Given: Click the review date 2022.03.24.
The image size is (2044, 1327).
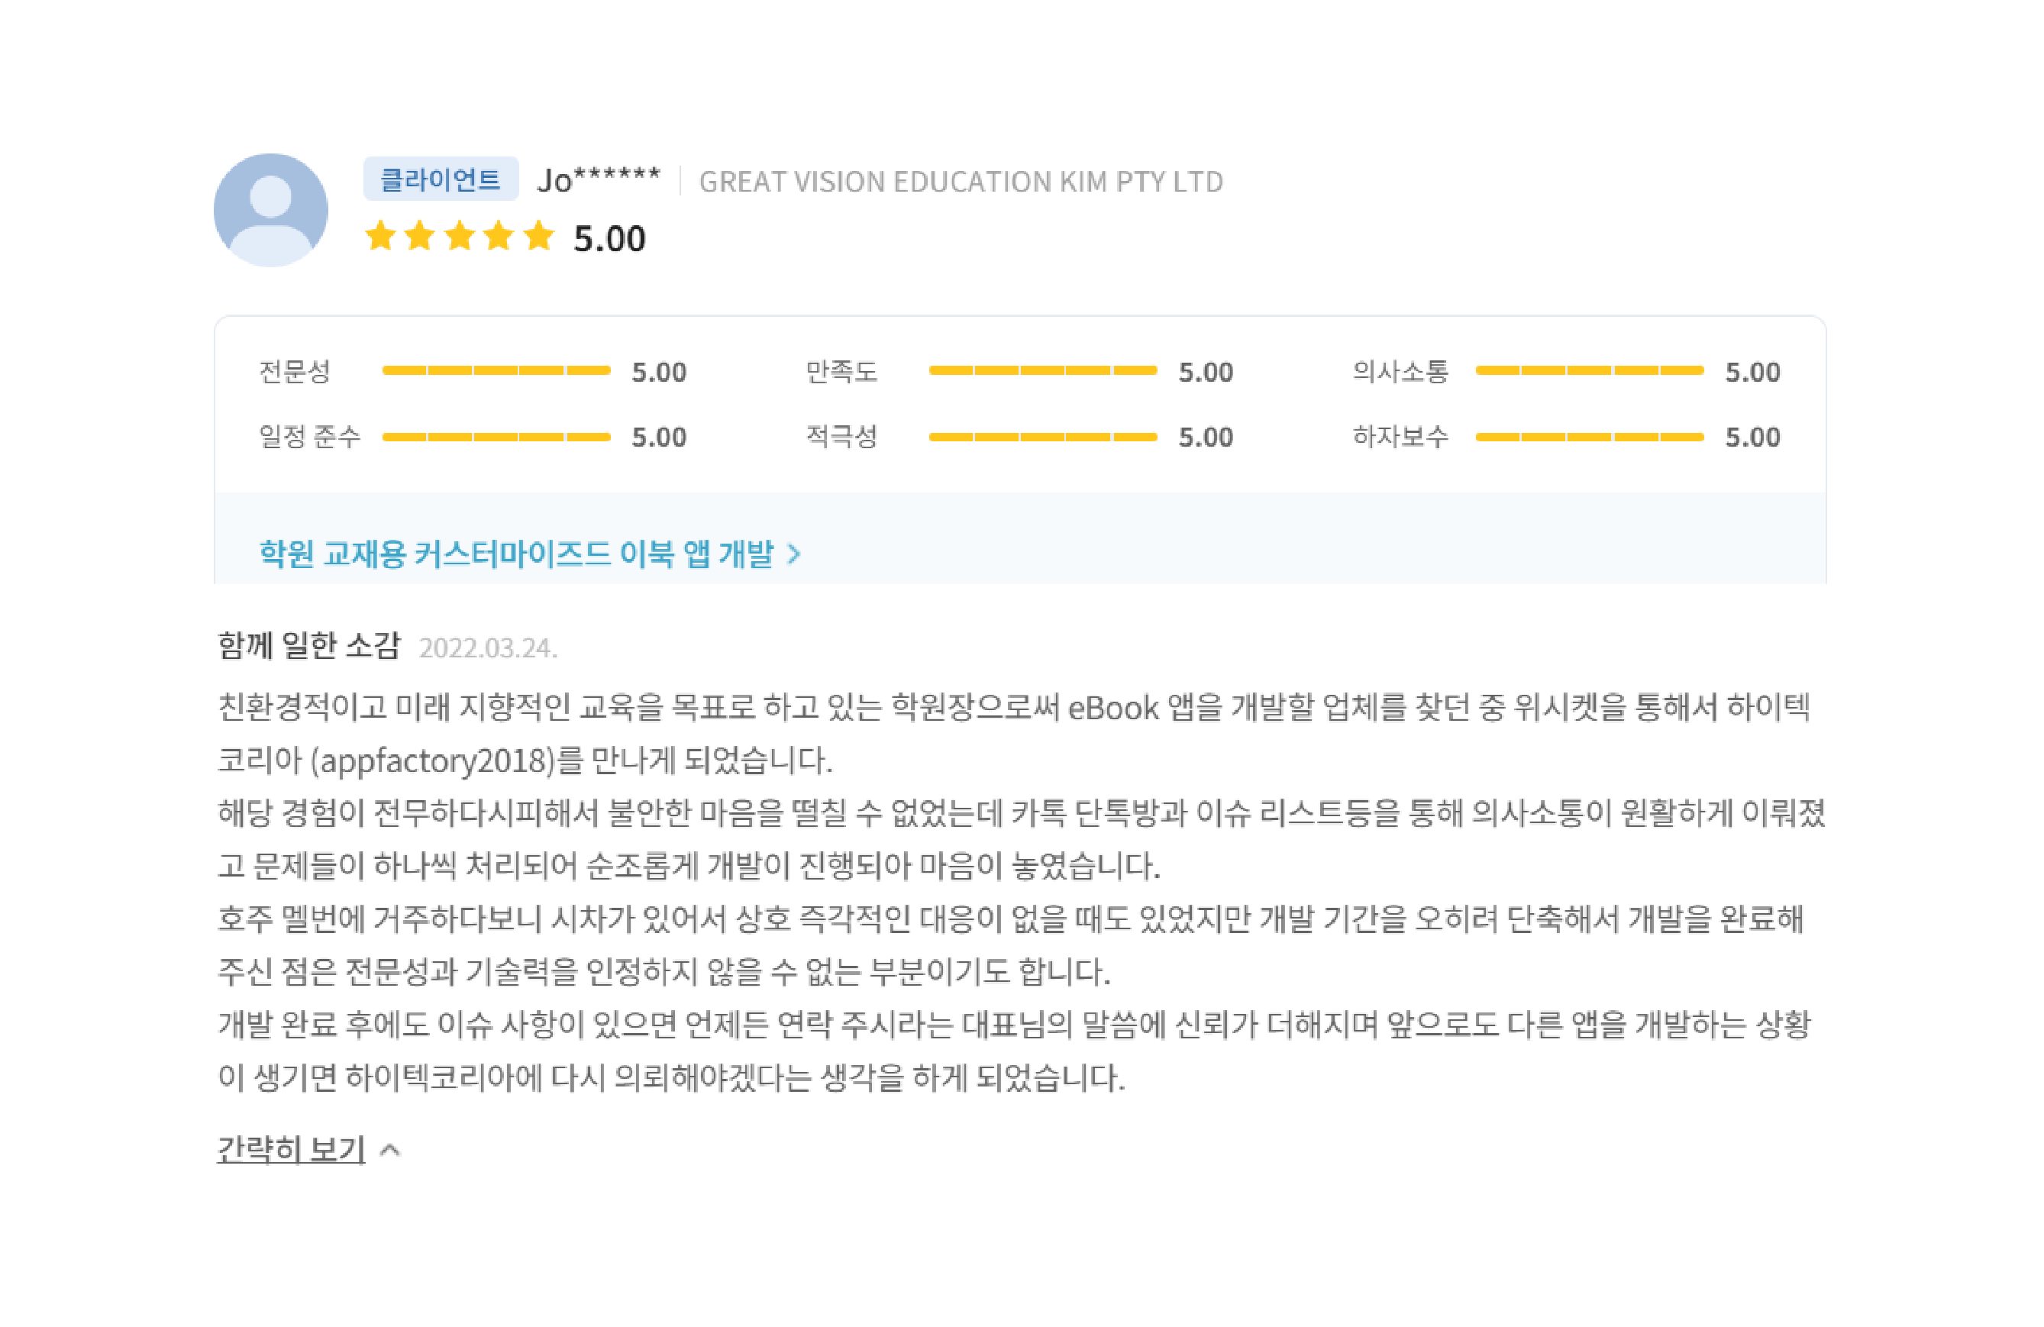Looking at the screenshot, I should (x=488, y=647).
